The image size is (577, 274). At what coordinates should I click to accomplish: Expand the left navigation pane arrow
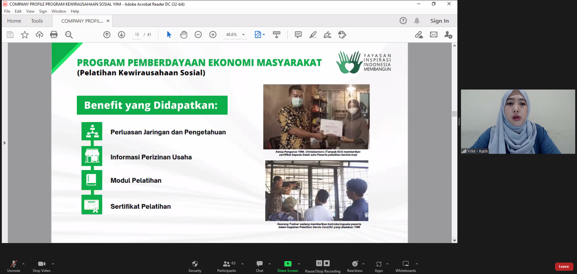click(5, 143)
